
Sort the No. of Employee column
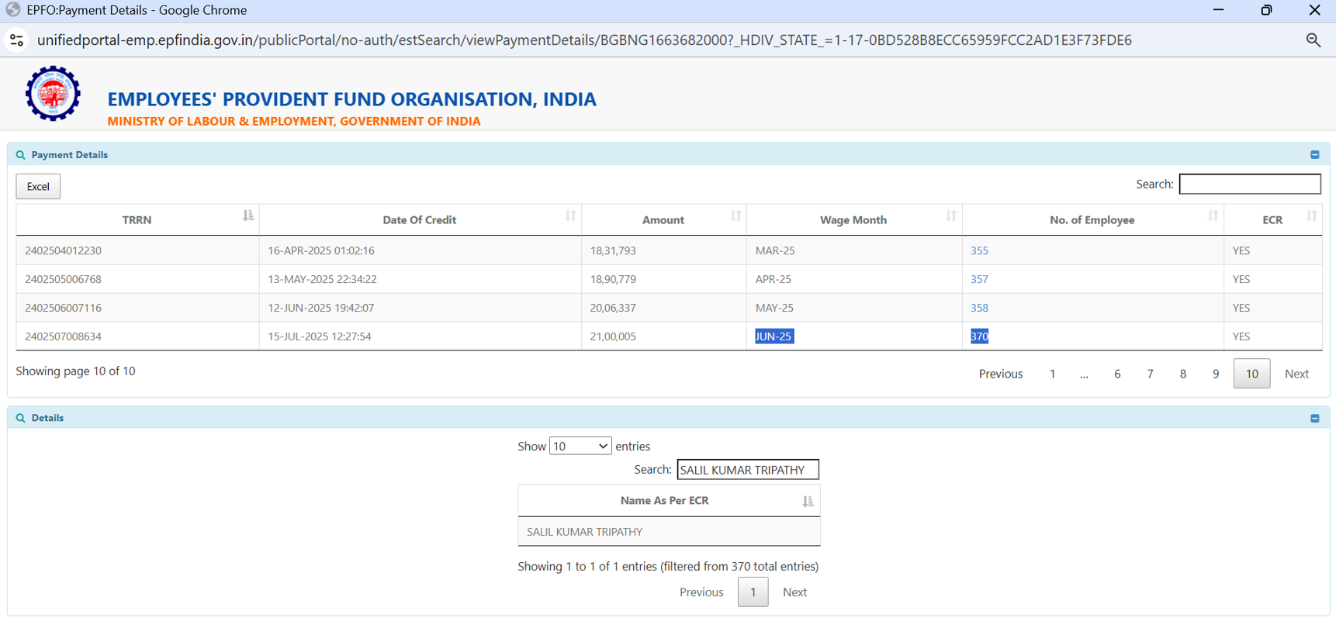[1212, 216]
